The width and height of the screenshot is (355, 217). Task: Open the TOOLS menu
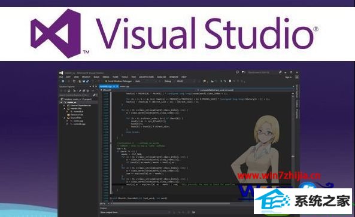pyautogui.click(x=125, y=77)
